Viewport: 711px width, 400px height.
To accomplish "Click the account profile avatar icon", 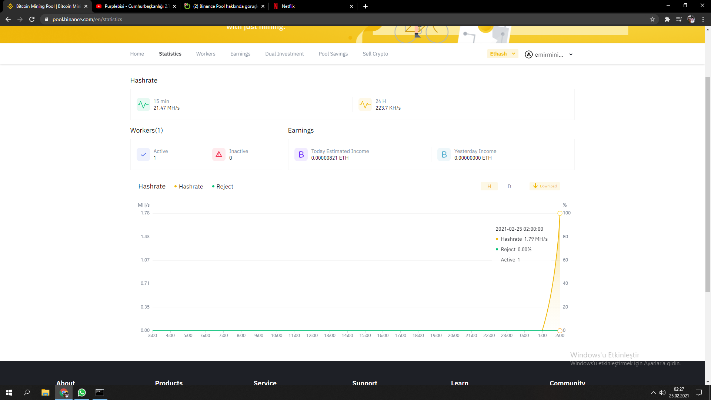I will 529,54.
